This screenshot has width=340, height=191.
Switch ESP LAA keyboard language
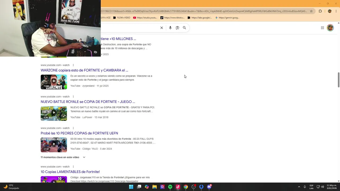click(311, 187)
